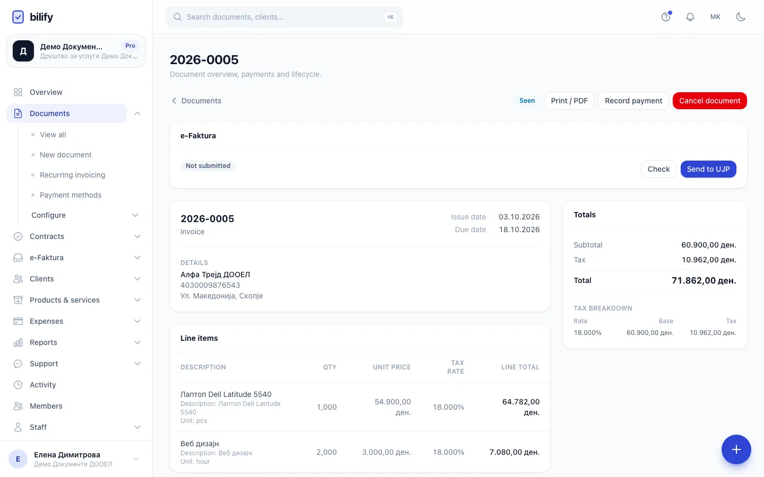Image resolution: width=764 pixels, height=477 pixels.
Task: Toggle dark mode with the moon icon
Action: [741, 17]
